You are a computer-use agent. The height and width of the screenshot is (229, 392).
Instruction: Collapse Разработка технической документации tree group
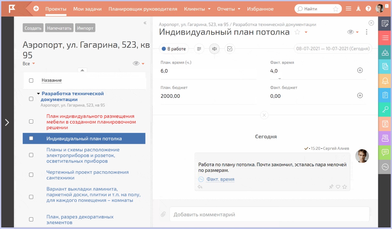click(38, 94)
